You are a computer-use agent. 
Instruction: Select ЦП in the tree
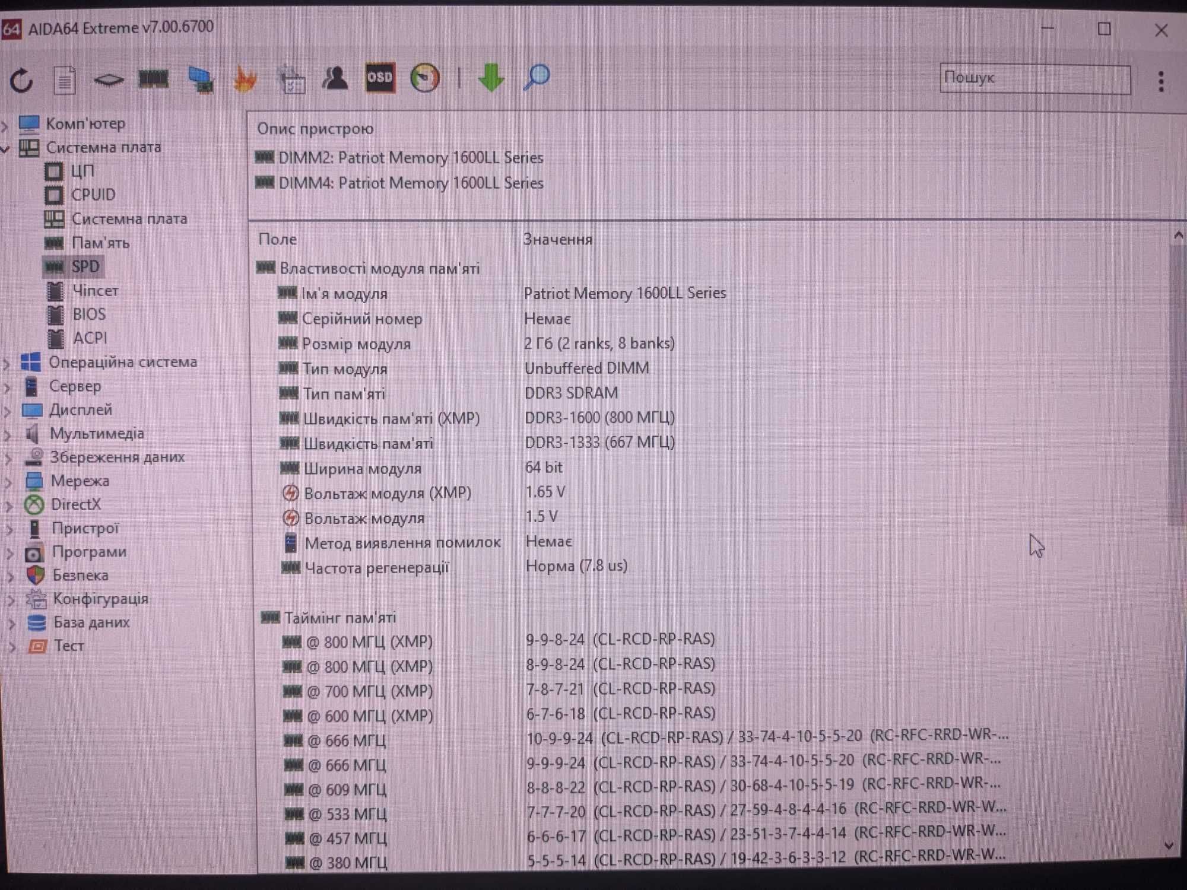click(82, 171)
